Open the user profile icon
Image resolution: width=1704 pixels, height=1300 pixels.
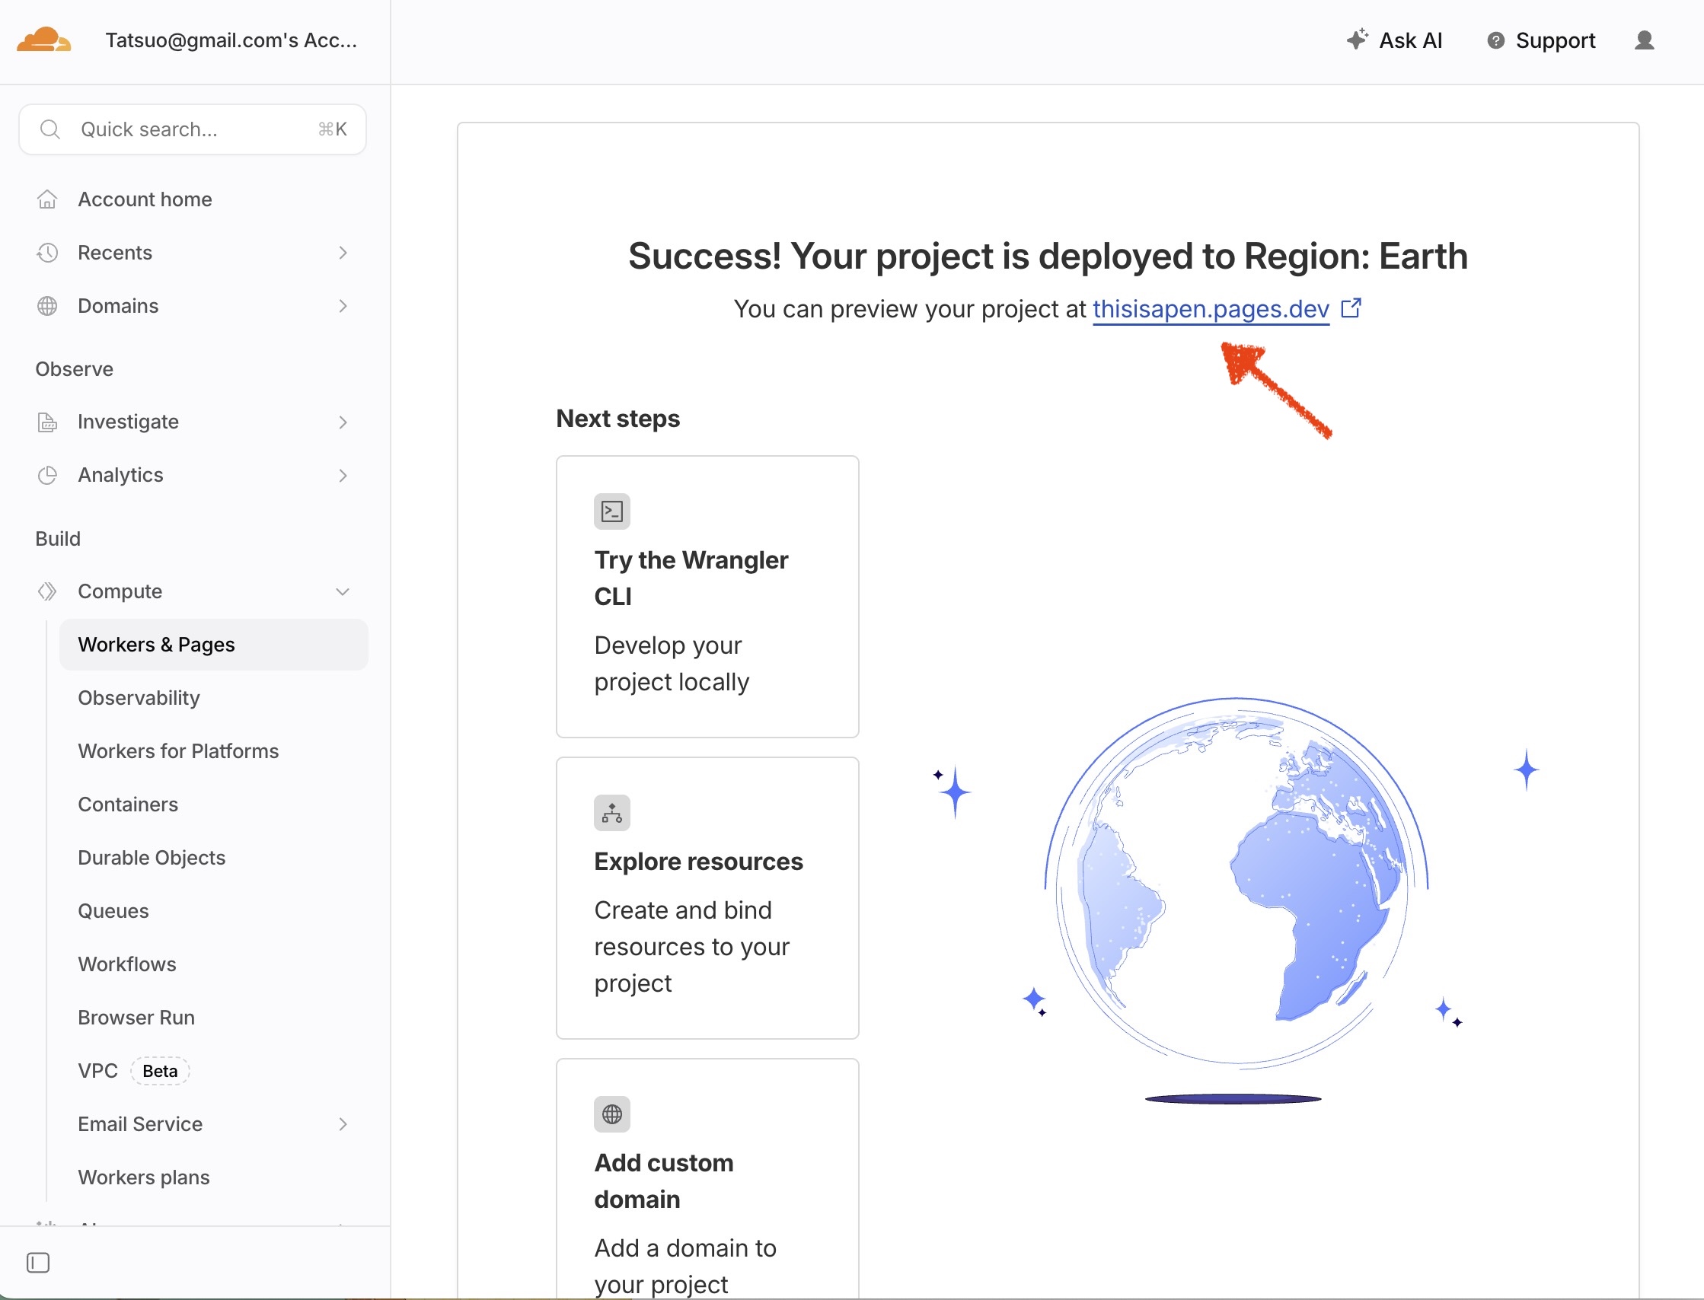[1645, 40]
